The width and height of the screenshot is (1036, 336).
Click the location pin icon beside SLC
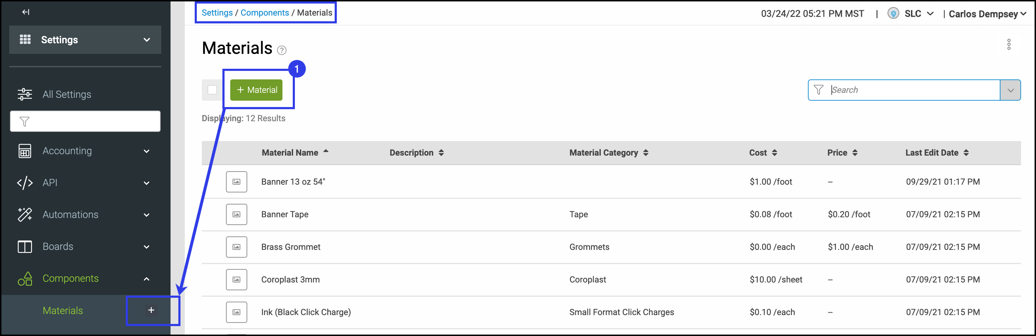pos(893,14)
